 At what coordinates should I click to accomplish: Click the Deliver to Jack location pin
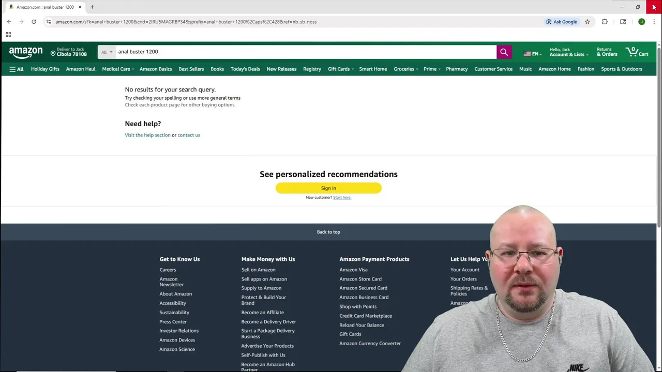(53, 53)
